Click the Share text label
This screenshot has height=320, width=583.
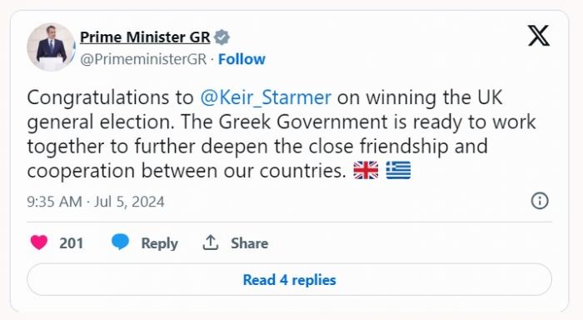[250, 243]
